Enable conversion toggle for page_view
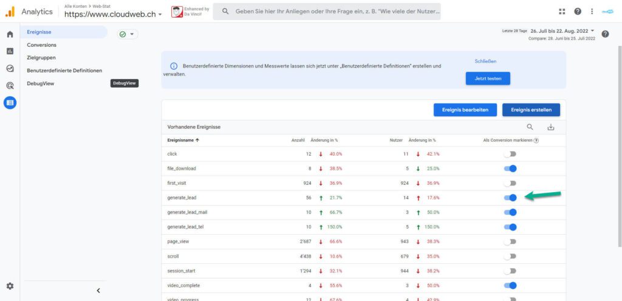This screenshot has height=301, width=622. [510, 241]
